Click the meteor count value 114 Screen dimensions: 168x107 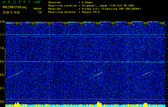pyautogui.click(x=40, y=13)
